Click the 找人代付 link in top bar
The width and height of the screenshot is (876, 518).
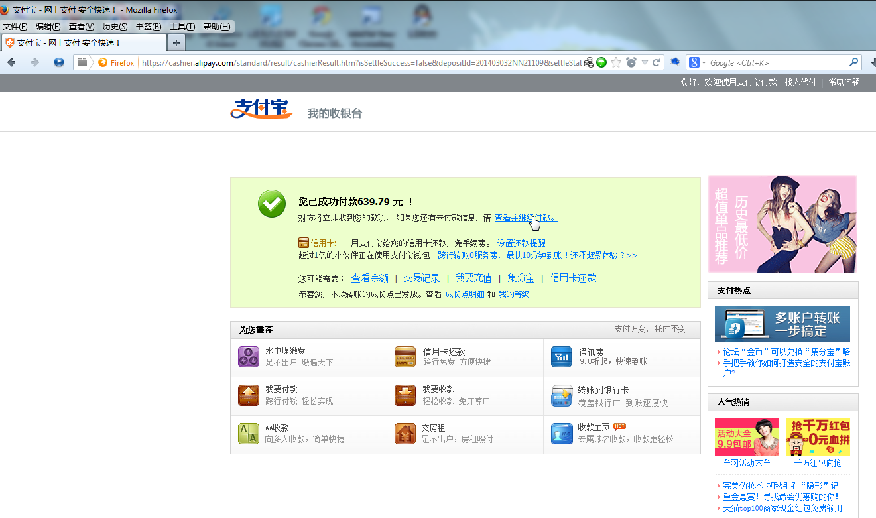(801, 82)
